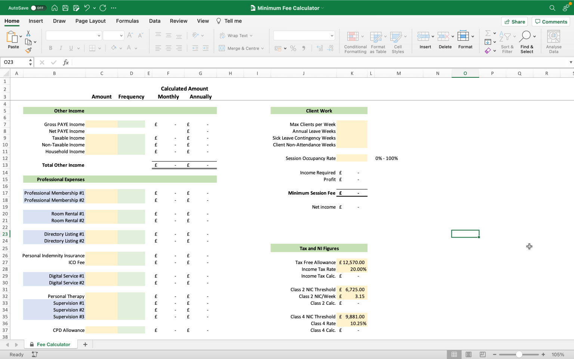Viewport: 574px width, 359px height.
Task: Open the Cell Styles gallery
Action: pos(395,37)
